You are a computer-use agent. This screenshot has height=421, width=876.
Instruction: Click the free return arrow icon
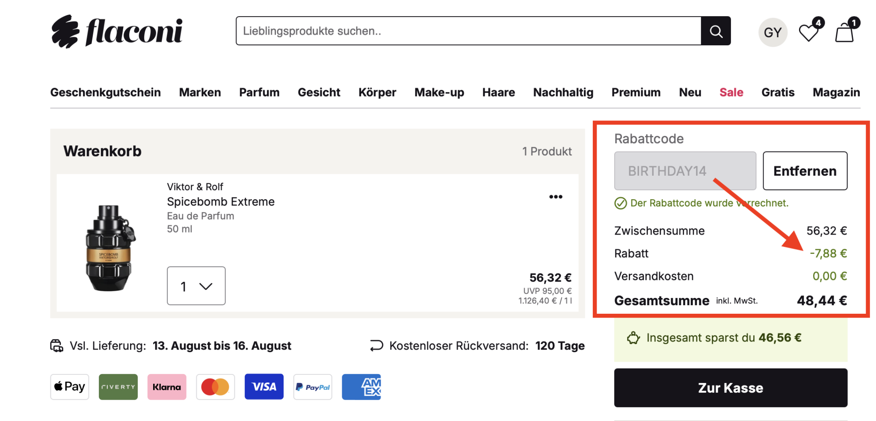[x=376, y=345]
